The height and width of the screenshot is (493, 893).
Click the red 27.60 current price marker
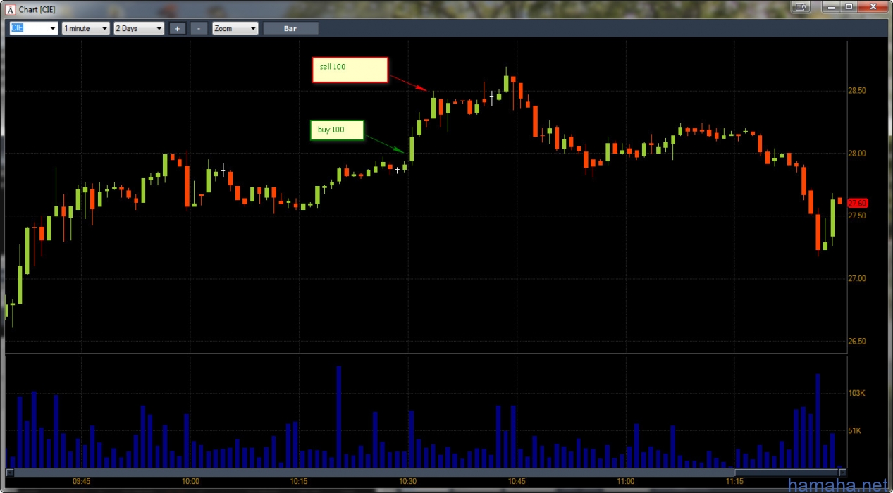pyautogui.click(x=858, y=203)
